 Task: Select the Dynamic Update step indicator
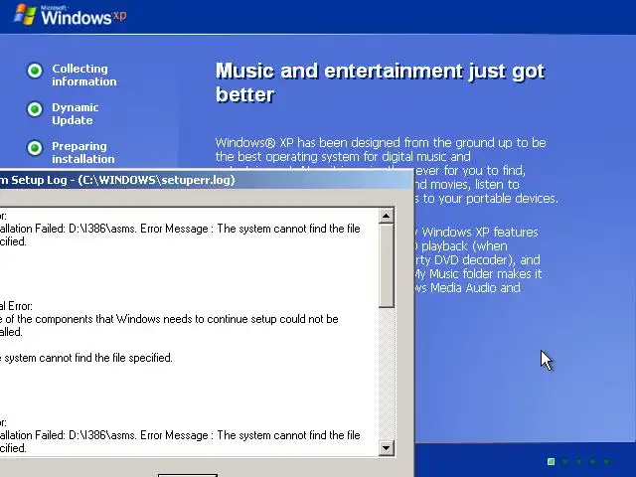(35, 109)
